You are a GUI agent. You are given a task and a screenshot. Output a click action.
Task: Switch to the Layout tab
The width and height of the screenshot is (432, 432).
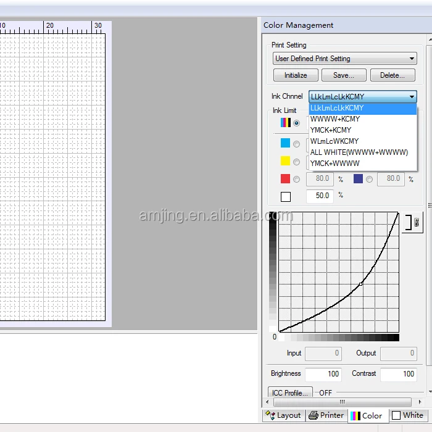click(x=283, y=415)
